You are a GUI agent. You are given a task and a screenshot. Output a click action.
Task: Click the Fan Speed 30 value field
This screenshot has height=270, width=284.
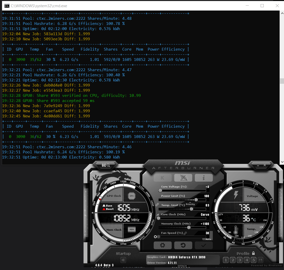[x=207, y=233]
